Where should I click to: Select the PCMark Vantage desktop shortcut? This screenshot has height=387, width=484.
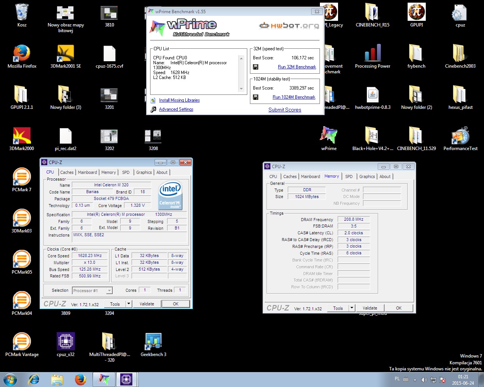click(x=22, y=345)
